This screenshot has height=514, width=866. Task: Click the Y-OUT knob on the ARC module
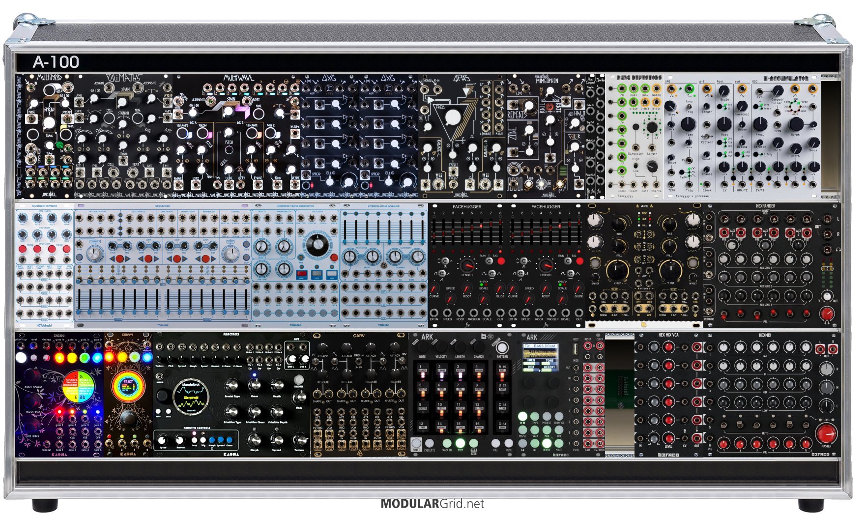(x=670, y=270)
